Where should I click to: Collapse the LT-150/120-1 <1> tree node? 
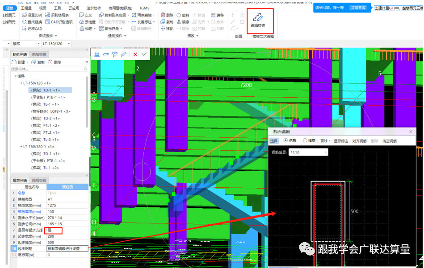[x=21, y=147]
